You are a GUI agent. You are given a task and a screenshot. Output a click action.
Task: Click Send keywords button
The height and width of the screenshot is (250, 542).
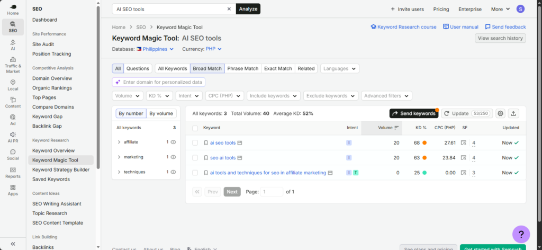[x=414, y=113]
